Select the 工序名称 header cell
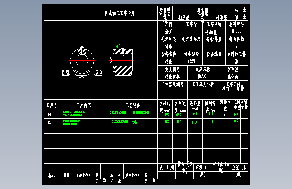 (214, 24)
